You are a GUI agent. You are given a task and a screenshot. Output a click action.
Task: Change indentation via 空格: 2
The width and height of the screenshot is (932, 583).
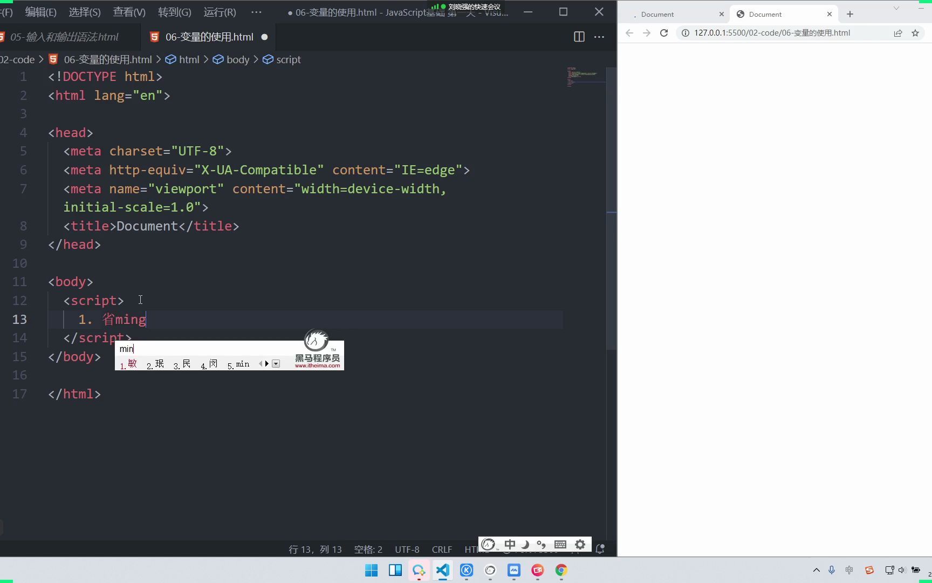[x=368, y=550]
